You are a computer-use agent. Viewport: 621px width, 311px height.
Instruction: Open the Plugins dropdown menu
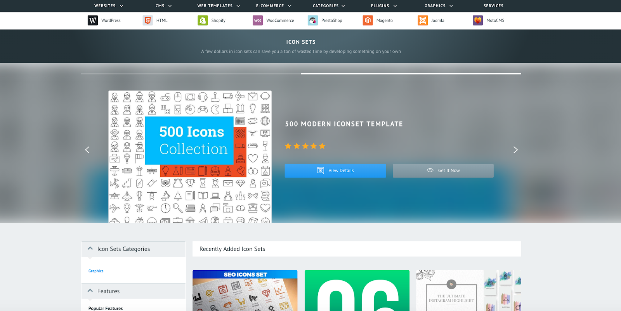(384, 6)
